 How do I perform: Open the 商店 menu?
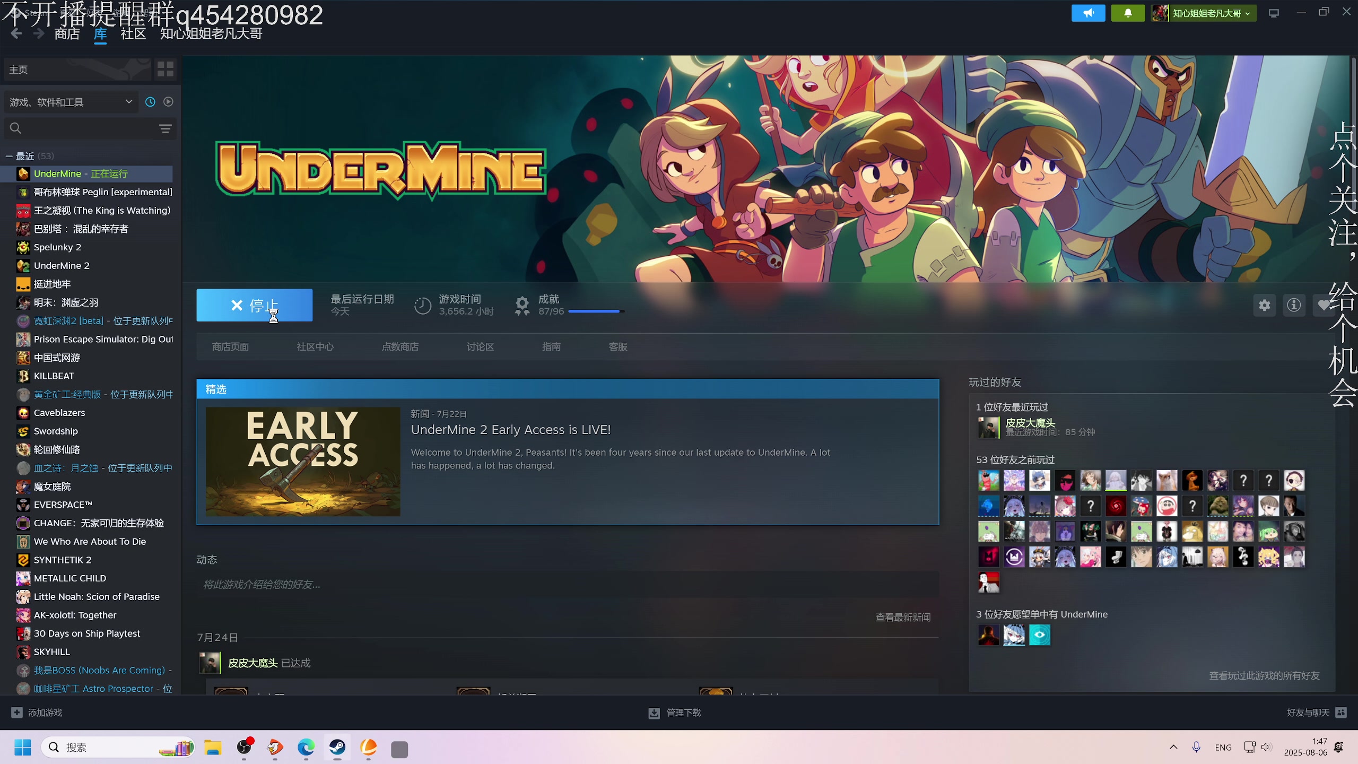pos(67,34)
